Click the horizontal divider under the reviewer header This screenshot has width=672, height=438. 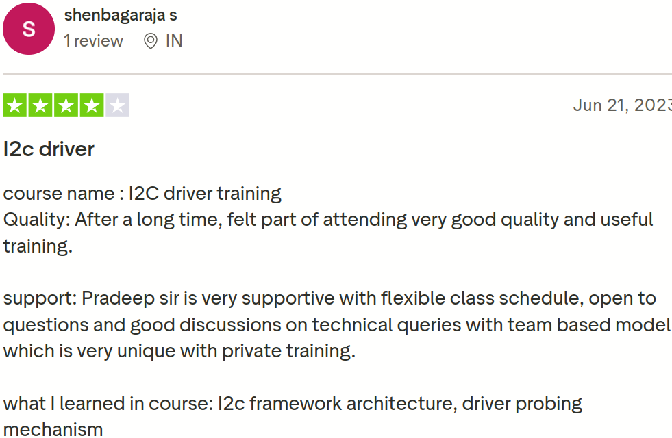pos(337,74)
